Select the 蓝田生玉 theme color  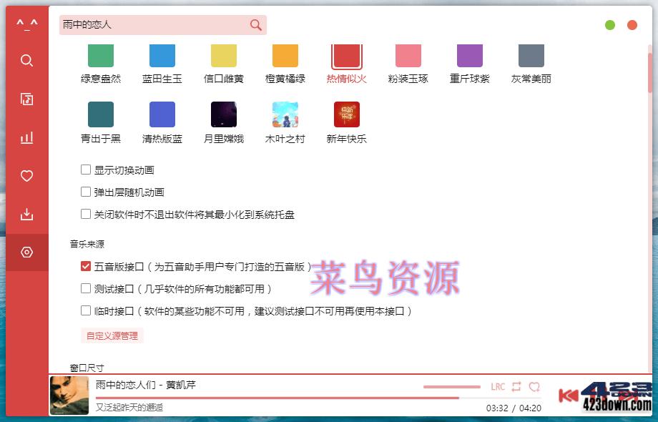click(x=162, y=54)
